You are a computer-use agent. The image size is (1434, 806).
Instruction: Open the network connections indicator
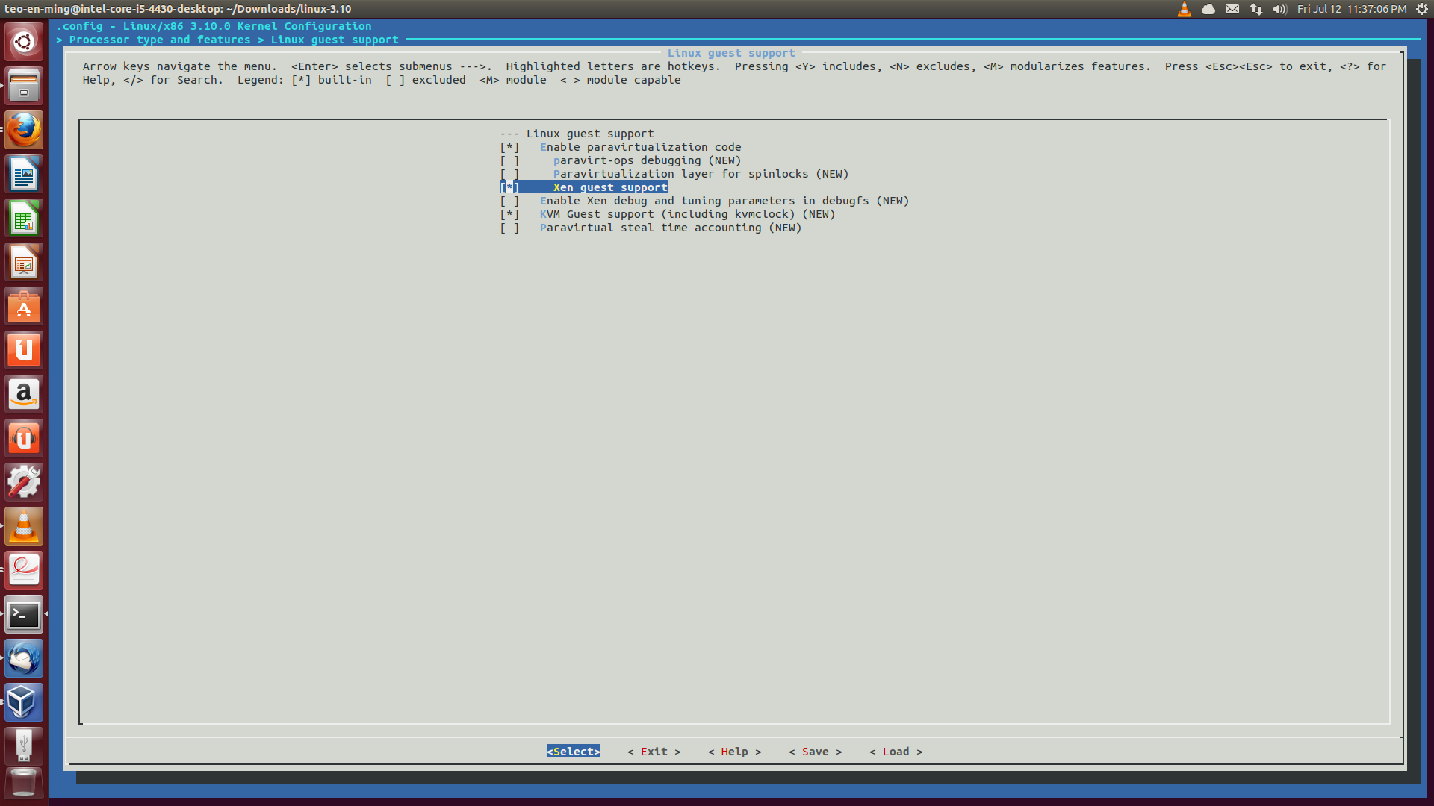pos(1255,9)
